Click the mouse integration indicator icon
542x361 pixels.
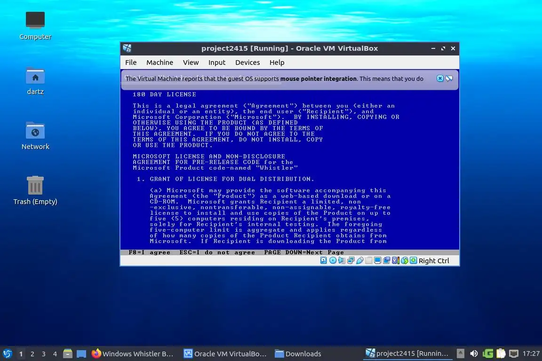point(405,260)
